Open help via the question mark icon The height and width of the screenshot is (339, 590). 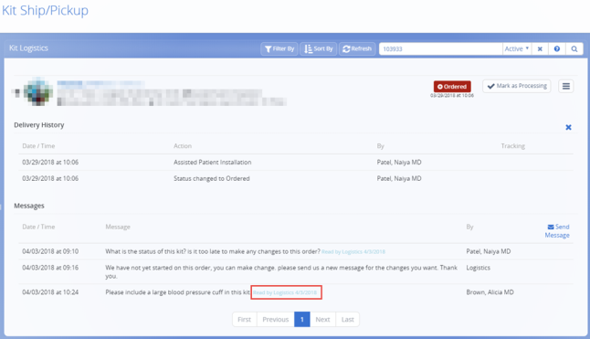557,49
